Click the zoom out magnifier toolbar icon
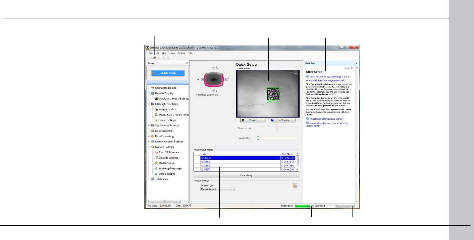 click(164, 58)
